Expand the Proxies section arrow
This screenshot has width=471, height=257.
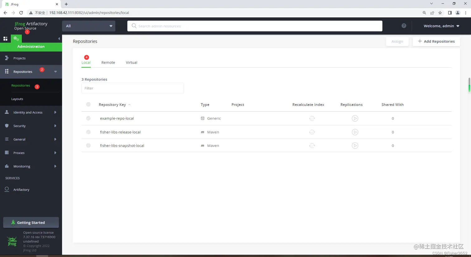pyautogui.click(x=55, y=153)
